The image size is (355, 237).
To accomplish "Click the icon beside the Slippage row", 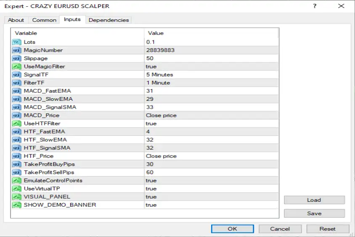I will (16, 58).
